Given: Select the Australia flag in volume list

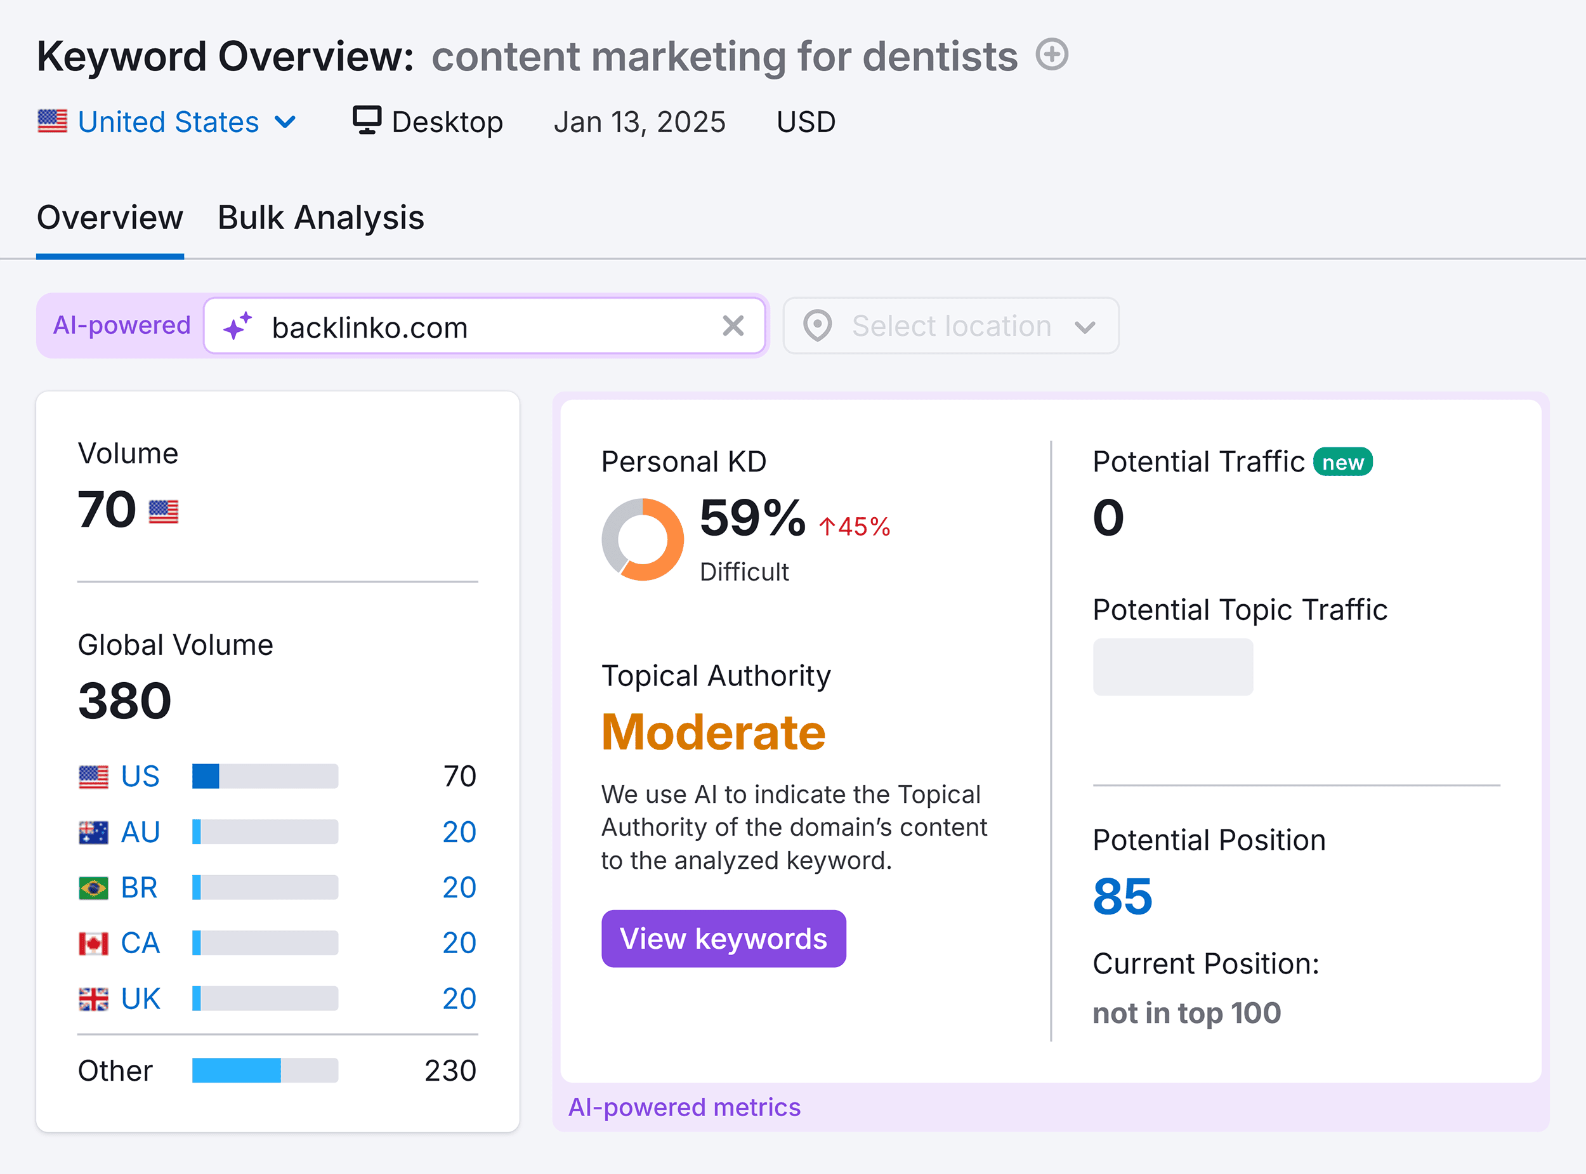Looking at the screenshot, I should tap(94, 831).
